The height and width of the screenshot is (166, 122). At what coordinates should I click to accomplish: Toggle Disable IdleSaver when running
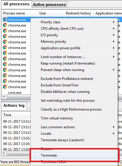[x=78, y=92]
